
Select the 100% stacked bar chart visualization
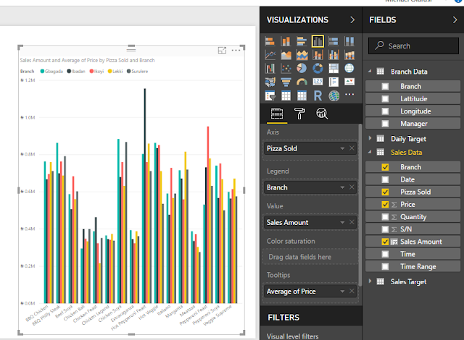click(x=333, y=41)
